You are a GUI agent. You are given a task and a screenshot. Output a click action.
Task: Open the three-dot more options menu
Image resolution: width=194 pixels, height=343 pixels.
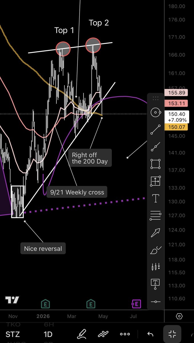pos(125,334)
